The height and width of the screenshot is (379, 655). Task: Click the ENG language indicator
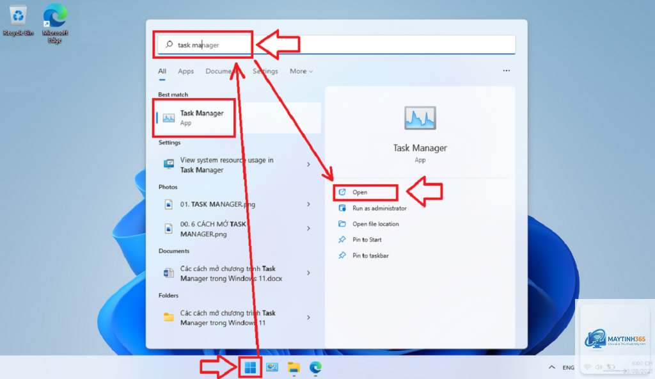tap(568, 367)
